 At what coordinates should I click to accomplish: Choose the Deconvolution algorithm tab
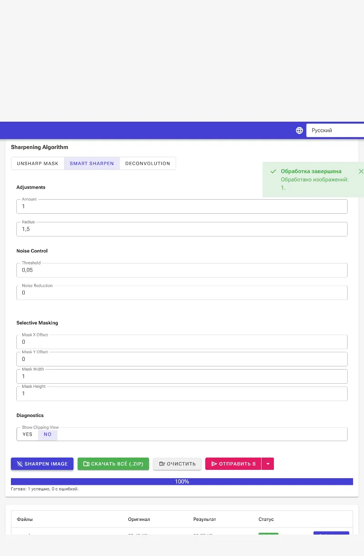click(x=147, y=163)
